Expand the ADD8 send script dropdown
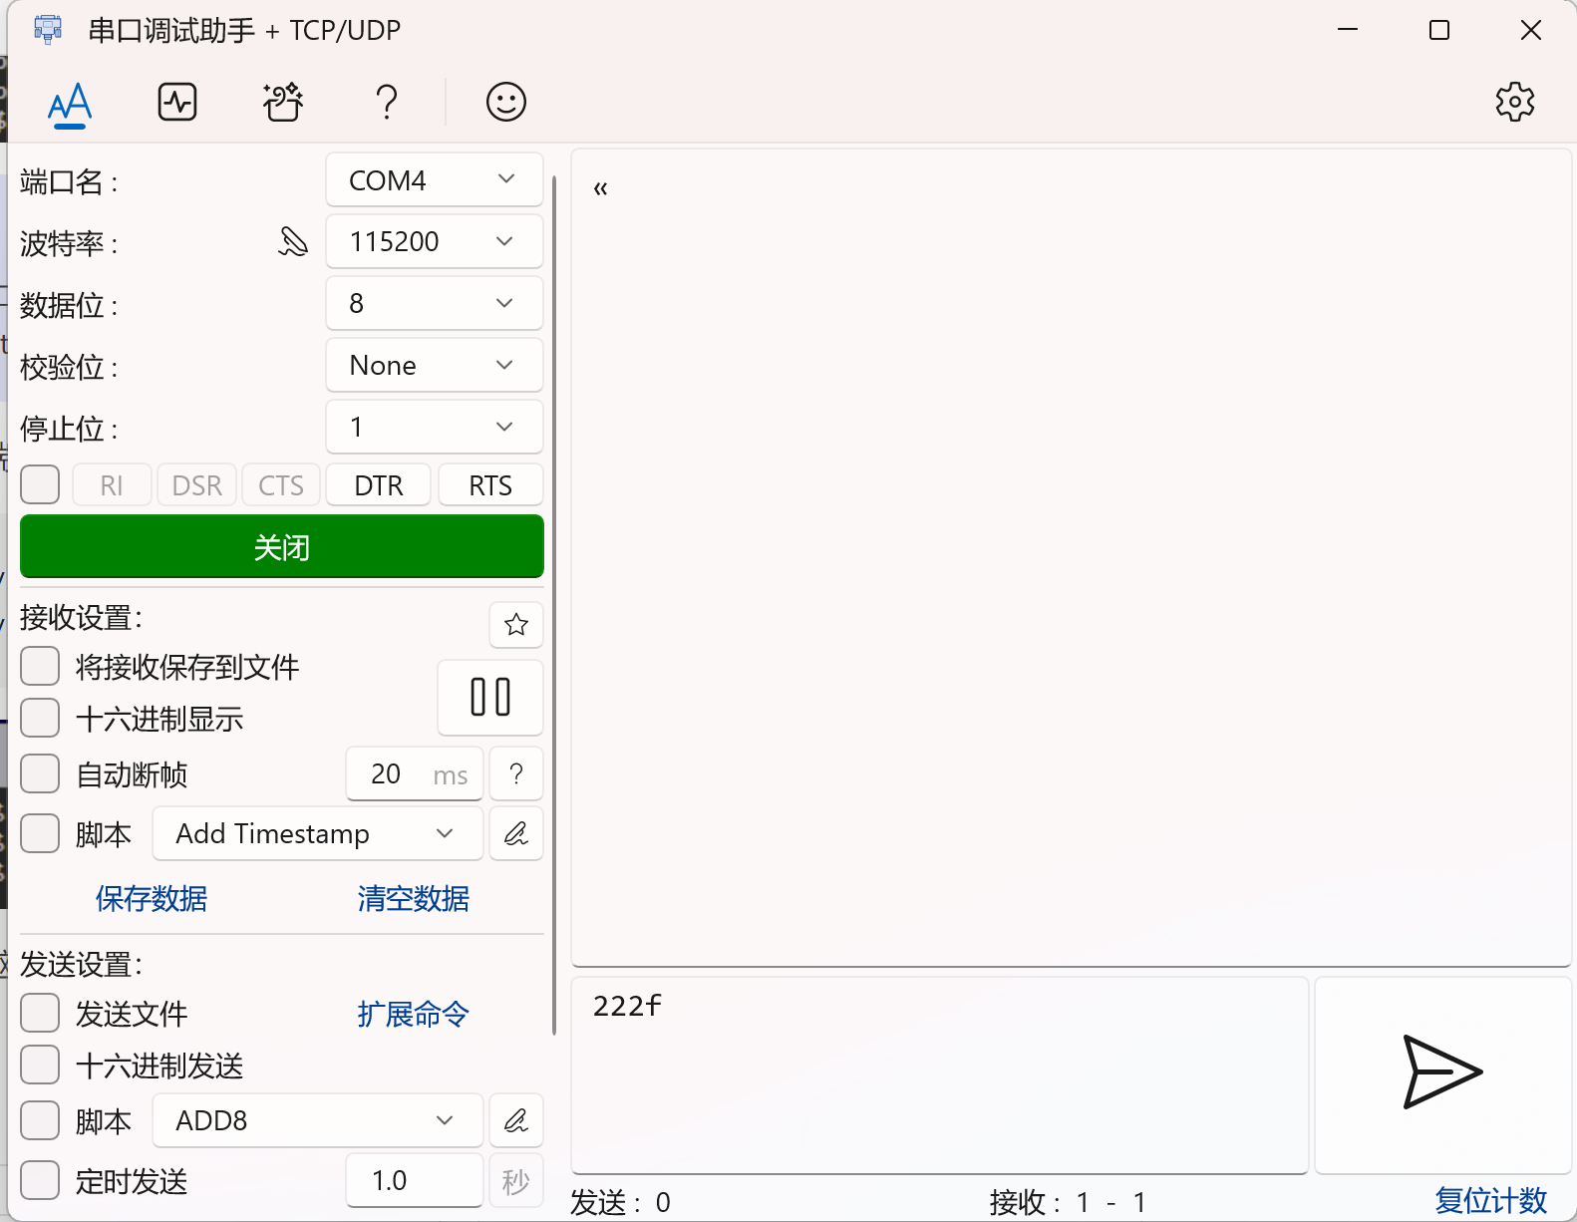 coord(317,1120)
